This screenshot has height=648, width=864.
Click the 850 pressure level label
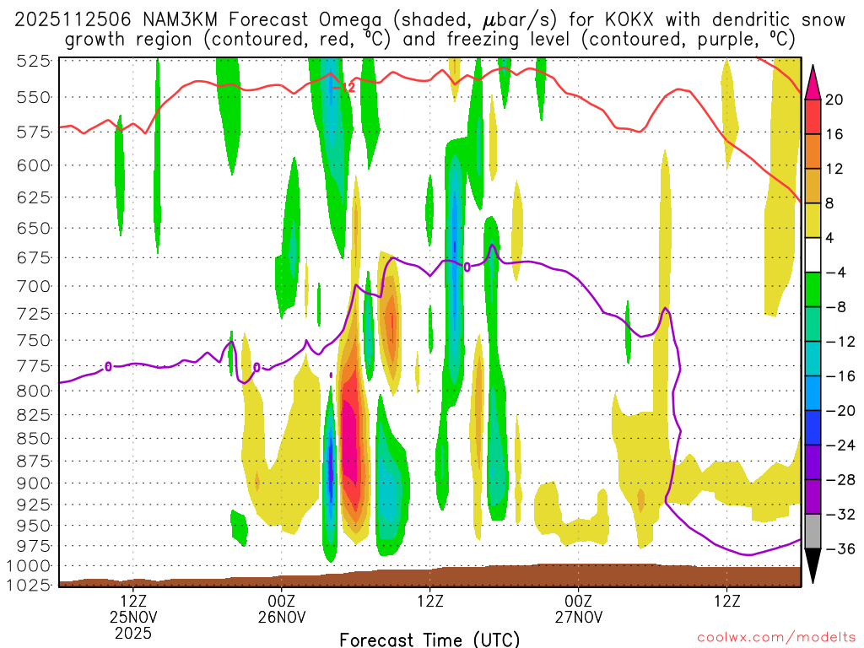34,439
